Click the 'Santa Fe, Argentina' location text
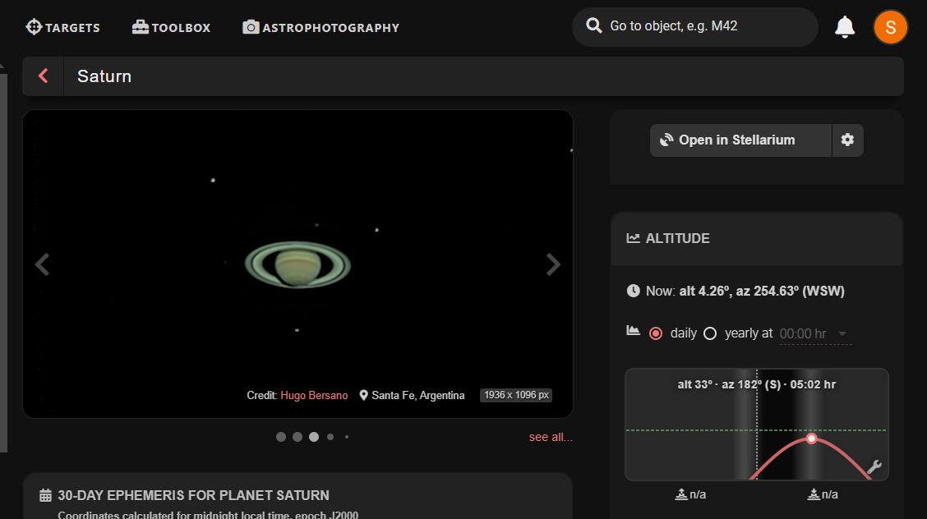This screenshot has width=927, height=519. coord(418,395)
